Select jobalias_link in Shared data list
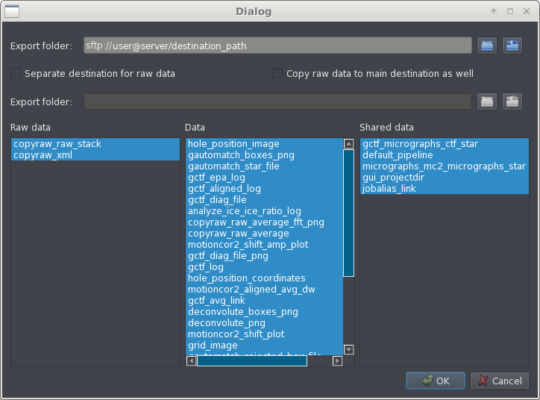 tap(389, 188)
